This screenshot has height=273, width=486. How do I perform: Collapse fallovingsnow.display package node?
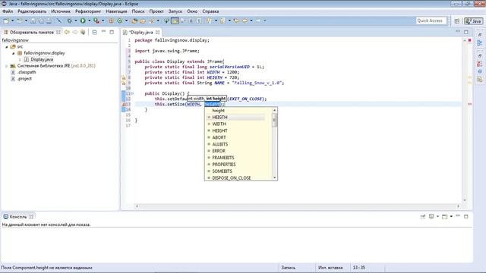[x=14, y=53]
